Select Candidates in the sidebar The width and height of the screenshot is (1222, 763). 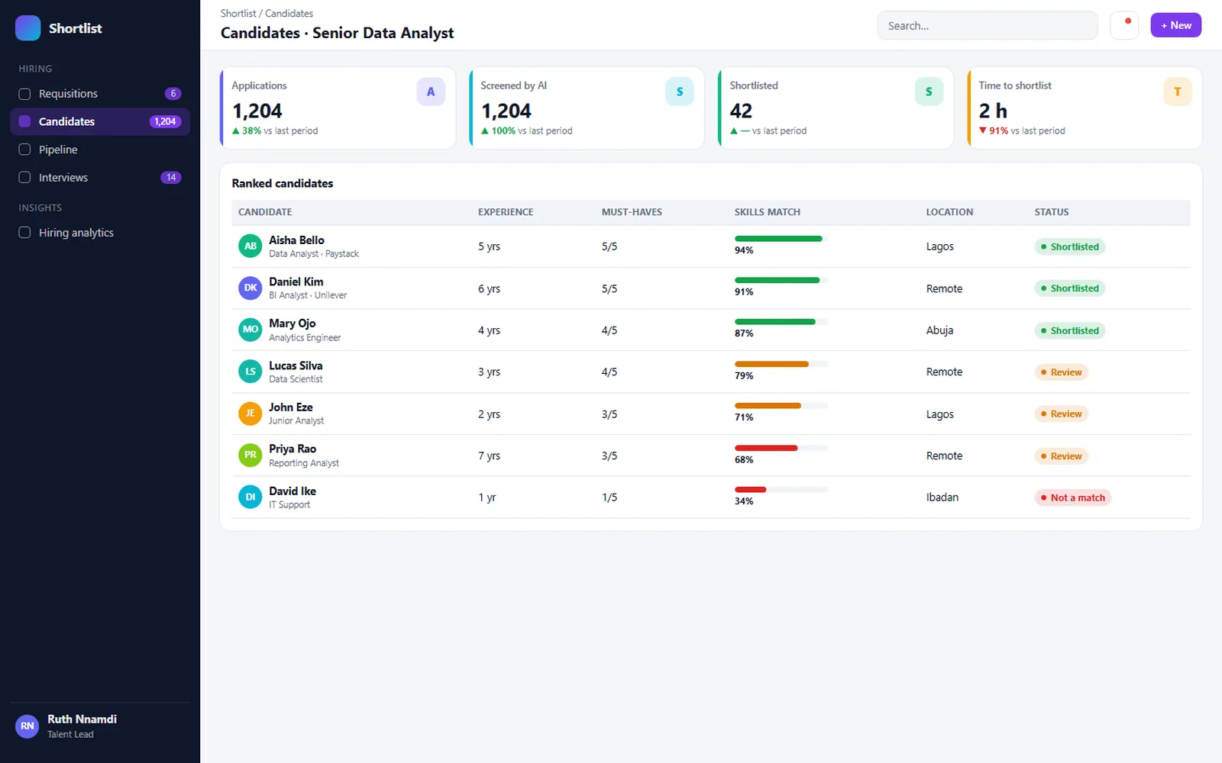(100, 122)
